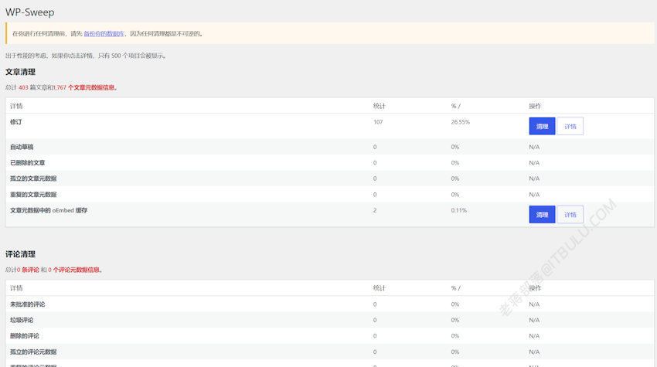Click 统计 header in 文章清理 table
This screenshot has width=657, height=367.
pos(380,106)
